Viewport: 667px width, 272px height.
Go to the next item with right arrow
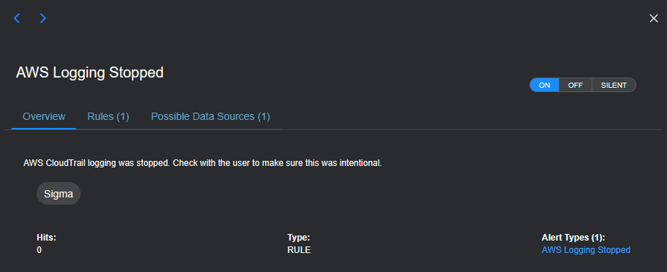pyautogui.click(x=43, y=18)
